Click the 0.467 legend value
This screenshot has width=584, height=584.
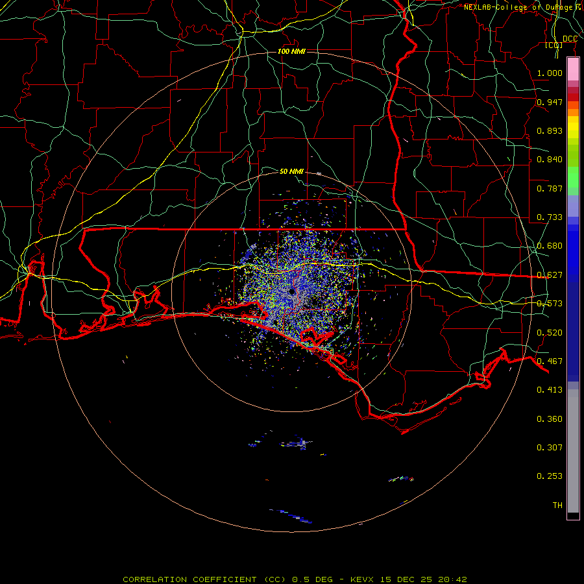pos(550,361)
